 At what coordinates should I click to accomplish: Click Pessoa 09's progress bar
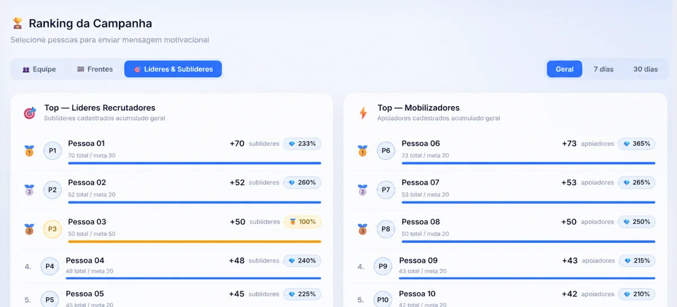click(527, 278)
